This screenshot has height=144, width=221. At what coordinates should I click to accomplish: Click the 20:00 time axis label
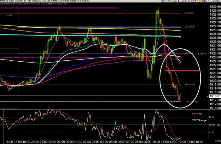[35, 142]
